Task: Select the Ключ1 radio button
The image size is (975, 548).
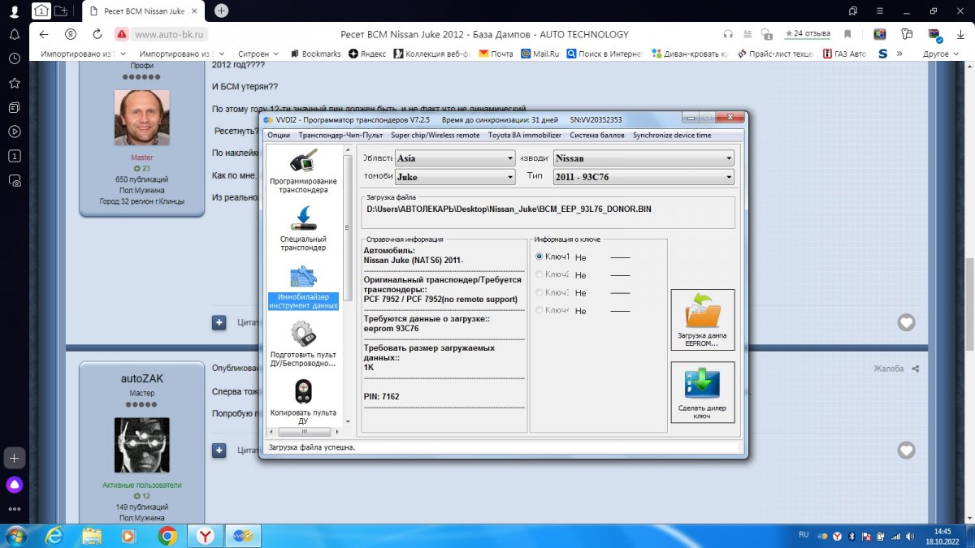Action: click(539, 257)
